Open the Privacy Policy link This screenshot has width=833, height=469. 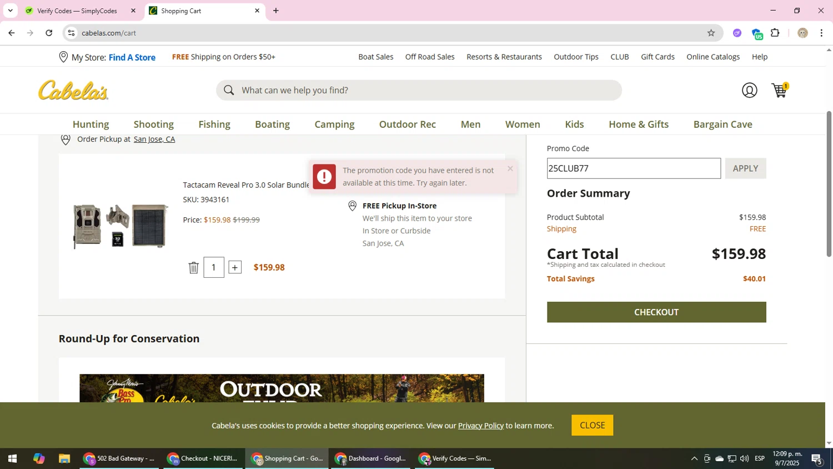pos(481,426)
